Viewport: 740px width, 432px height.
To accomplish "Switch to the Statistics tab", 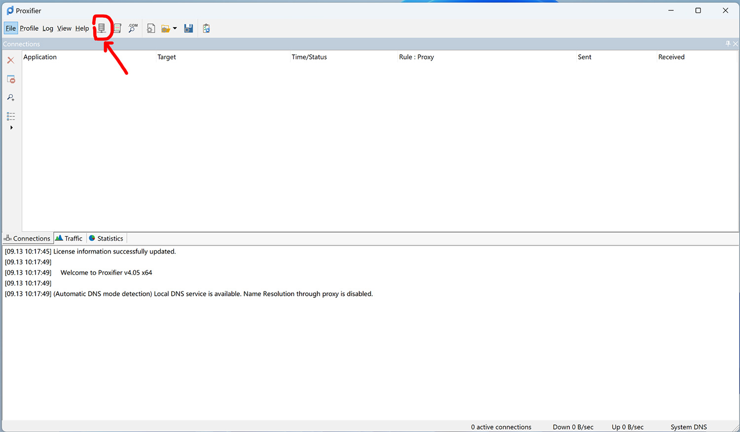I will [106, 238].
